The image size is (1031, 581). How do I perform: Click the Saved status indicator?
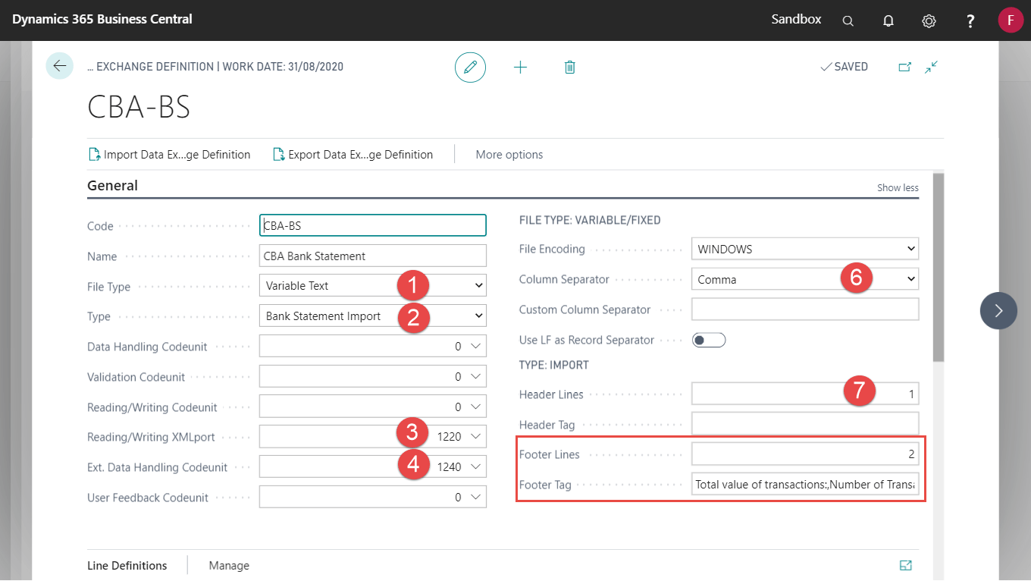(844, 67)
